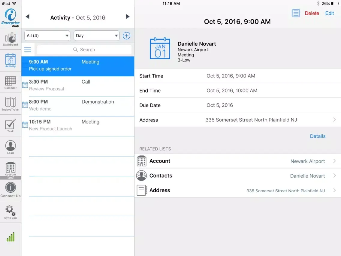
Task: Select the 9:00 AM Meeting entry
Action: pos(78,66)
